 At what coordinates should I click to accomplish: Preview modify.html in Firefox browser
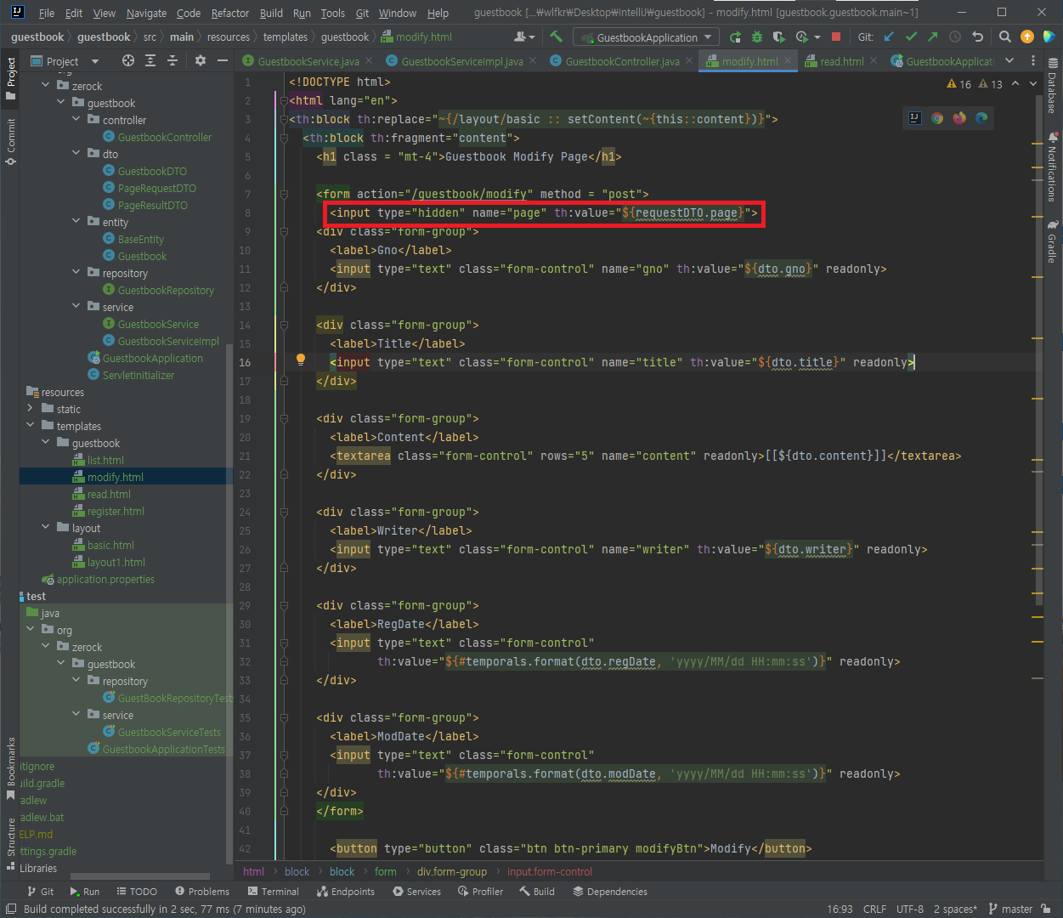tap(959, 118)
